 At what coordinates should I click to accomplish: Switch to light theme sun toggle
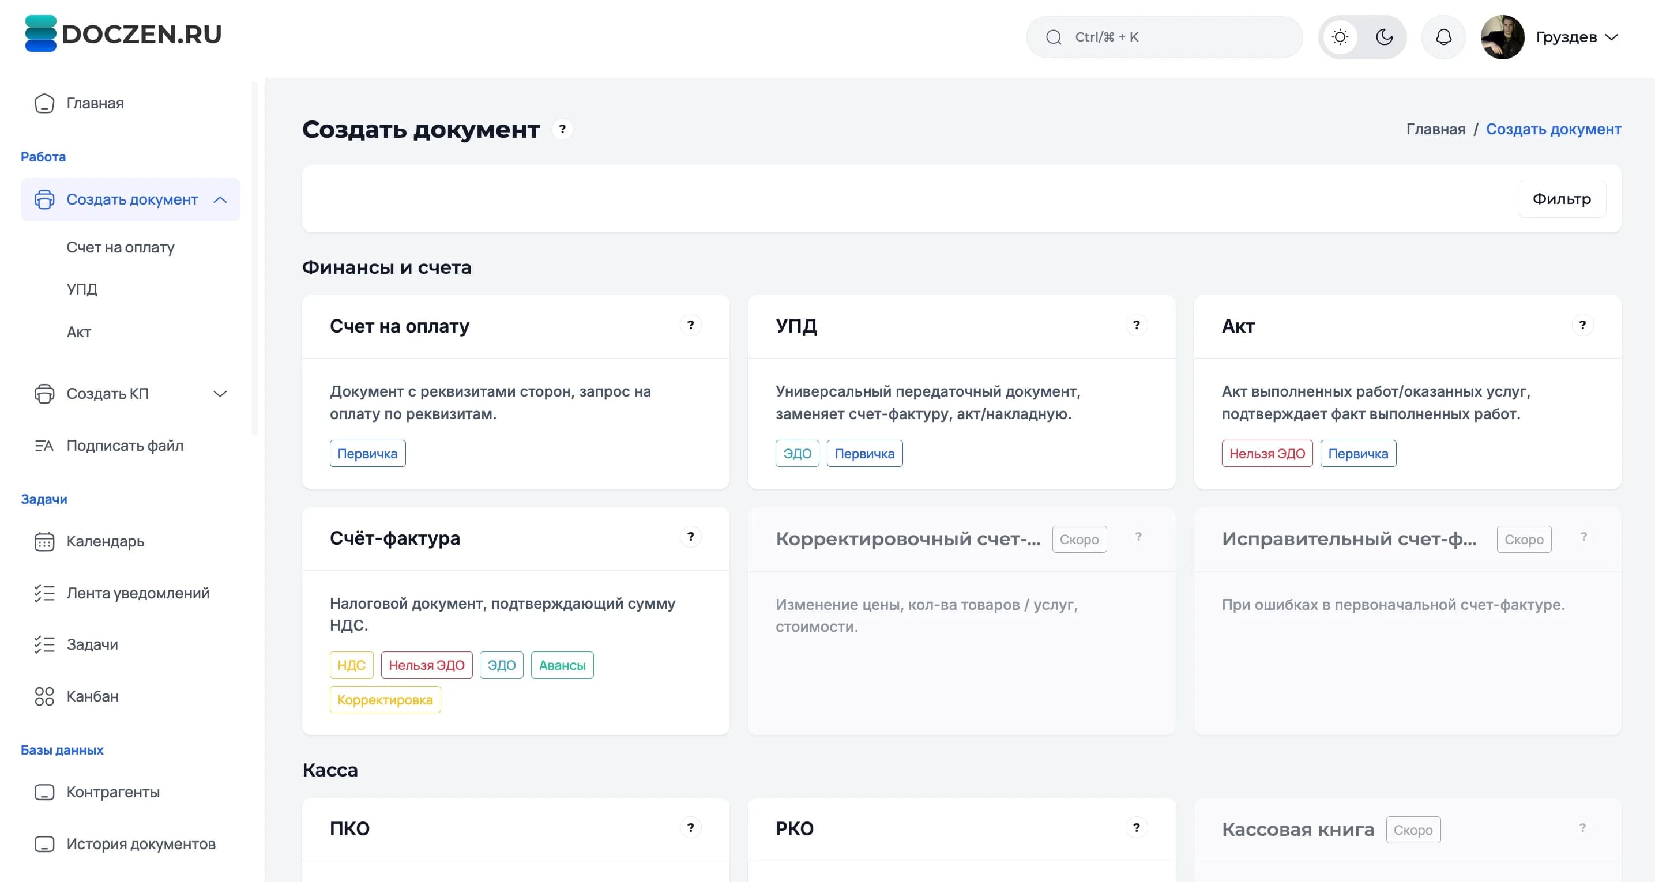click(1340, 37)
